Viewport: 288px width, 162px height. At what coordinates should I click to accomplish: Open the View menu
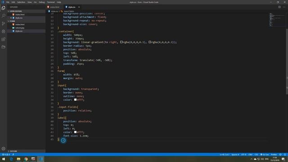point(30,2)
